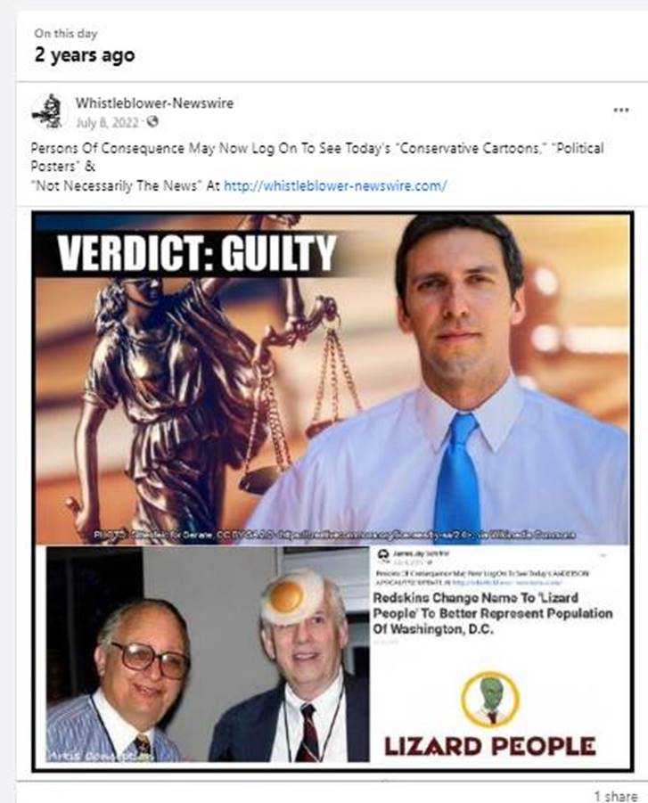View the 1 share count

616,796
